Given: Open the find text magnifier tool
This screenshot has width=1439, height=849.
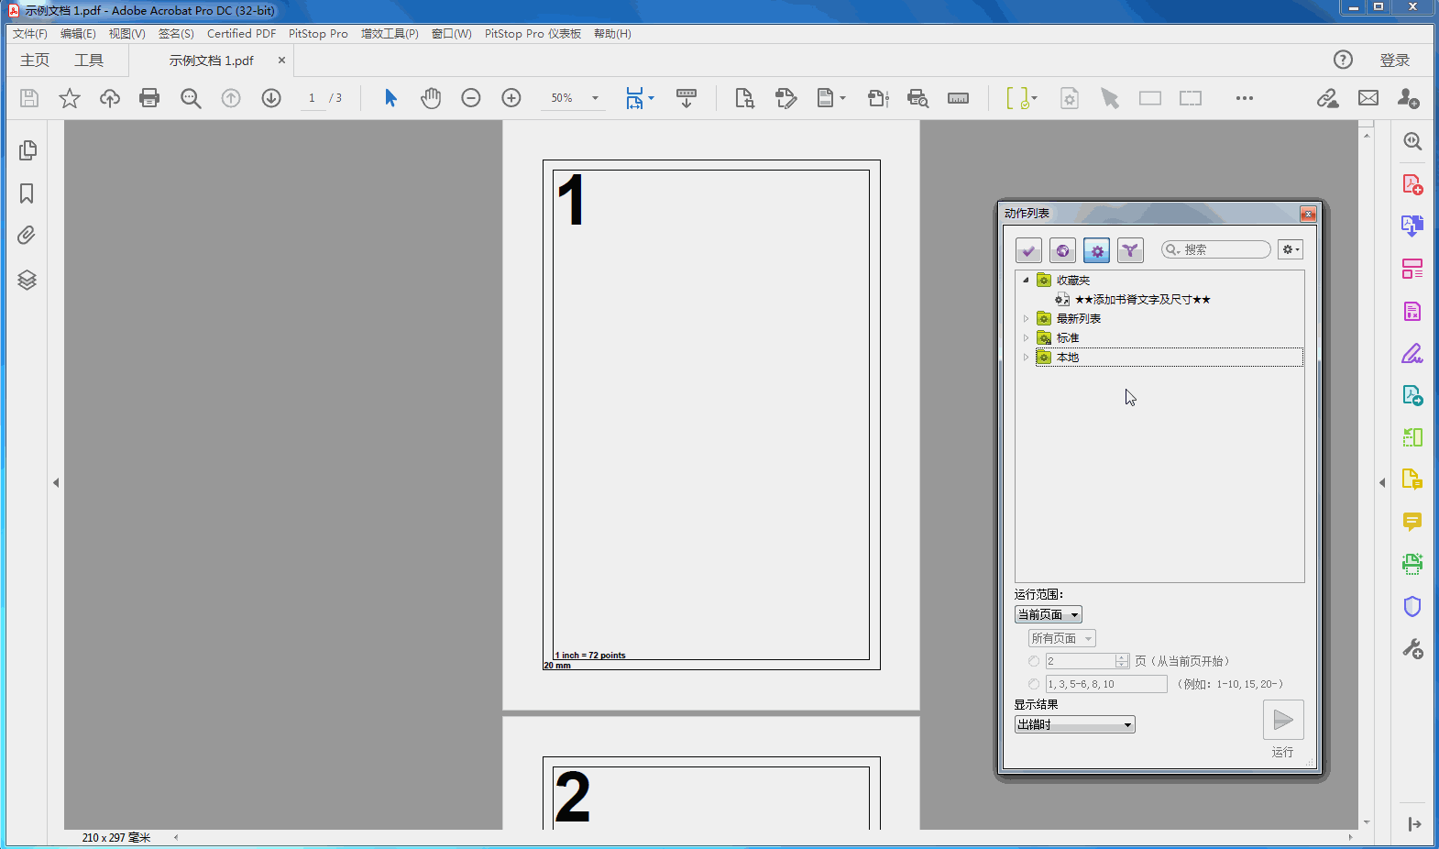Looking at the screenshot, I should pos(191,98).
